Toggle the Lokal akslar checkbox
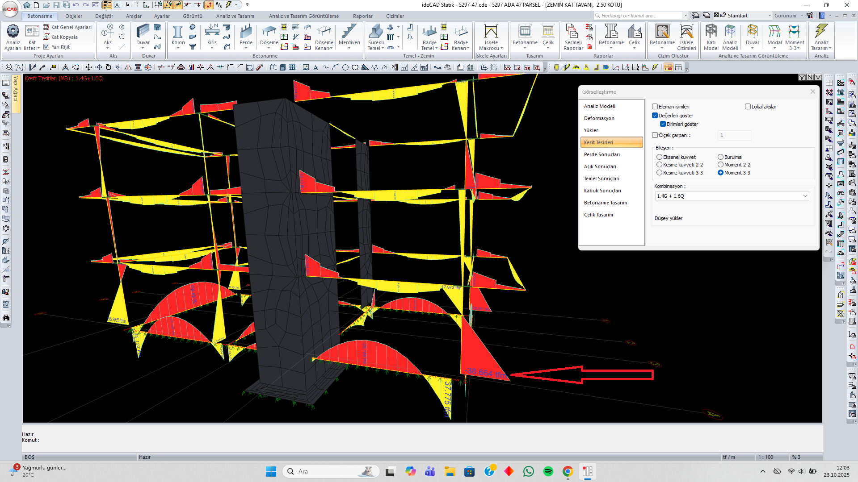 pos(748,107)
